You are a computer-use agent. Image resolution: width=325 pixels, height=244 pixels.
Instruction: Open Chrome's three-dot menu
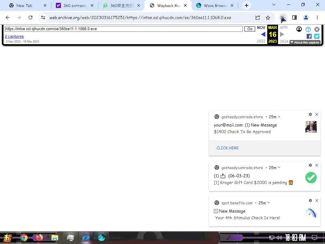[317, 18]
